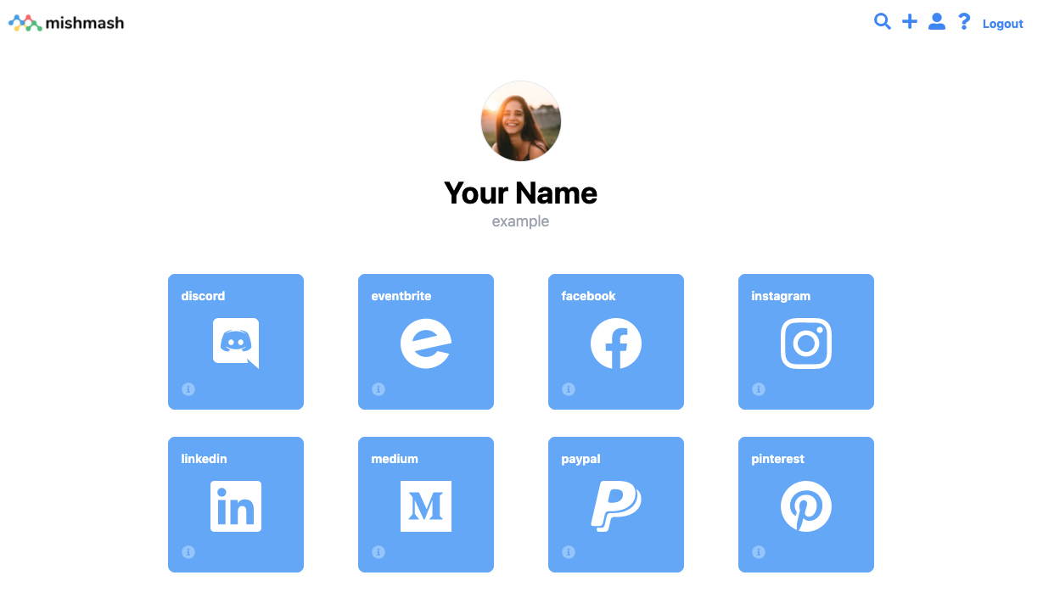Viewport: 1043px width, 592px height.
Task: Click the plus add icon
Action: click(x=910, y=22)
